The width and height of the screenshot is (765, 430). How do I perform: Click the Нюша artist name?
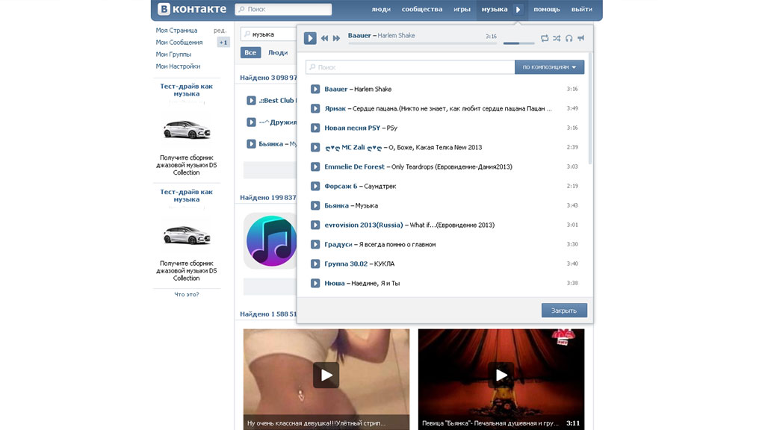click(x=334, y=283)
